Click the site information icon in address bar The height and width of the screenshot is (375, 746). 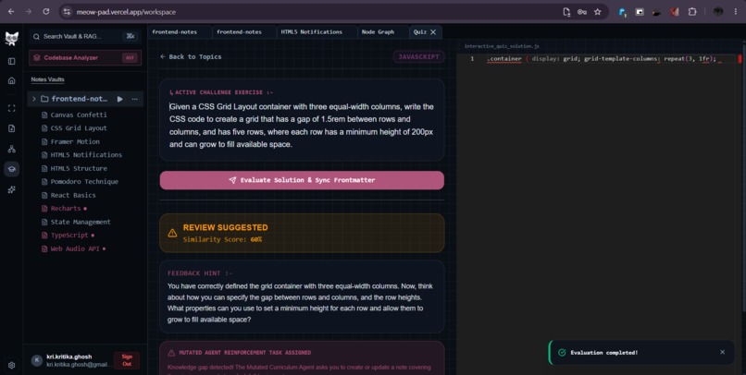[67, 12]
